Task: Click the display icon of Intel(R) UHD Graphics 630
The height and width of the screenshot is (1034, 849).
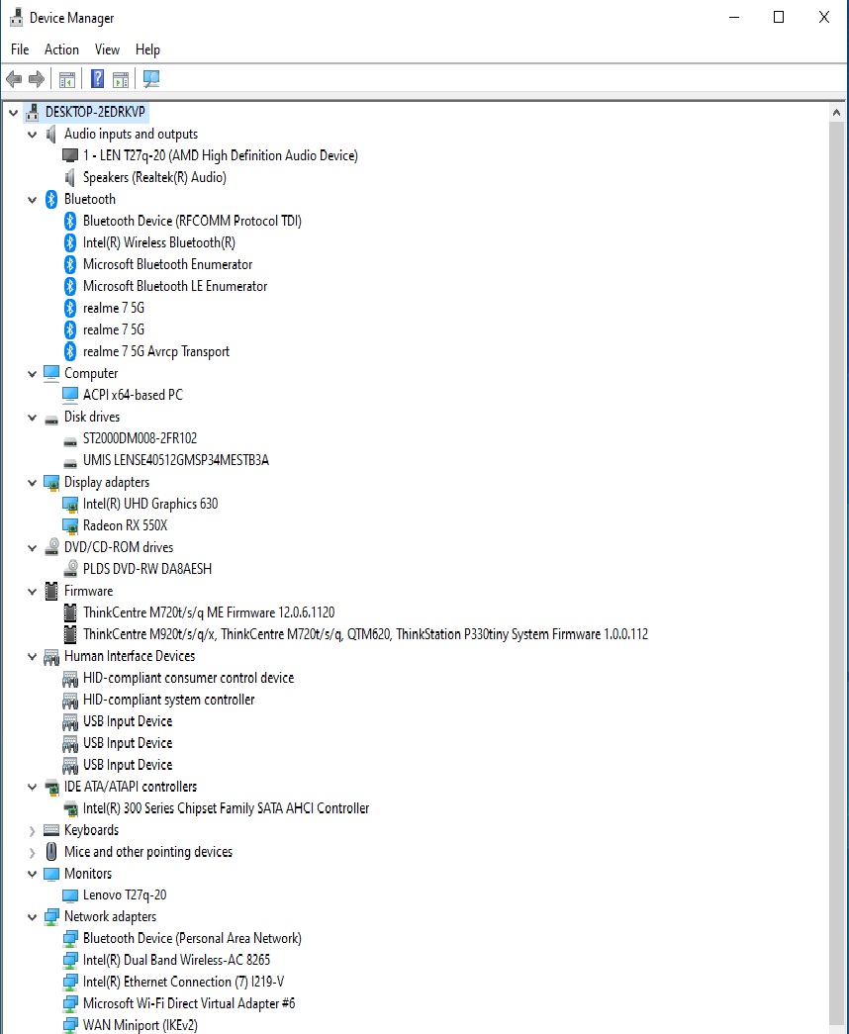Action: [x=70, y=504]
